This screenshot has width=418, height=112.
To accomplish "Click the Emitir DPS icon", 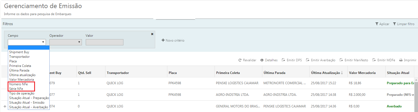I will (283, 60).
